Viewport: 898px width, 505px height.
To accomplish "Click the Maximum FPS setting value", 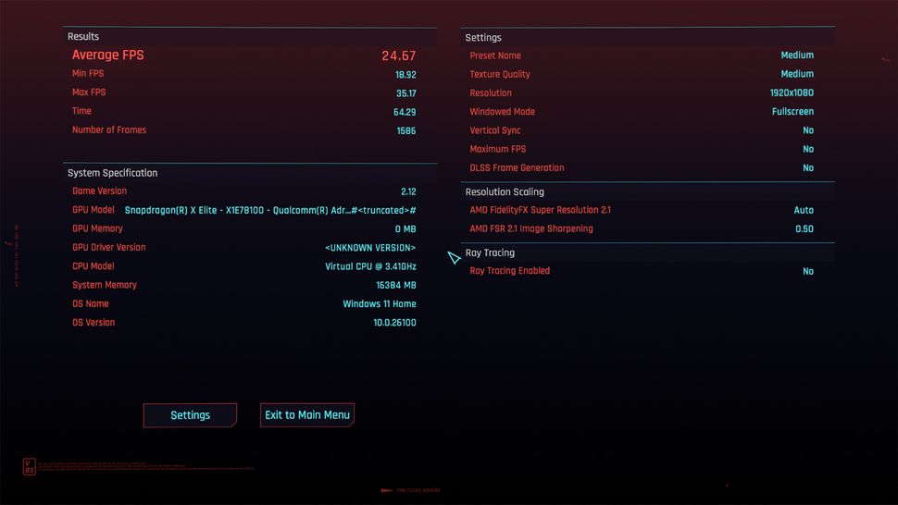I will point(807,149).
